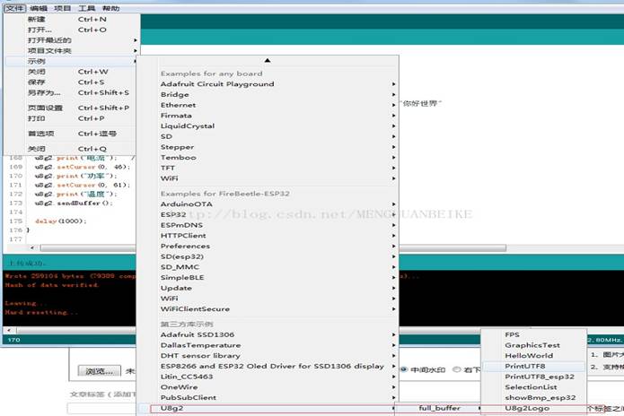Choose 打印 from the file menu
The width and height of the screenshot is (624, 416).
coord(72,118)
